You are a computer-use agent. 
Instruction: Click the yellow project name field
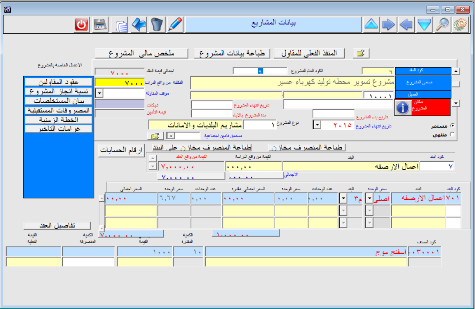tap(292, 83)
